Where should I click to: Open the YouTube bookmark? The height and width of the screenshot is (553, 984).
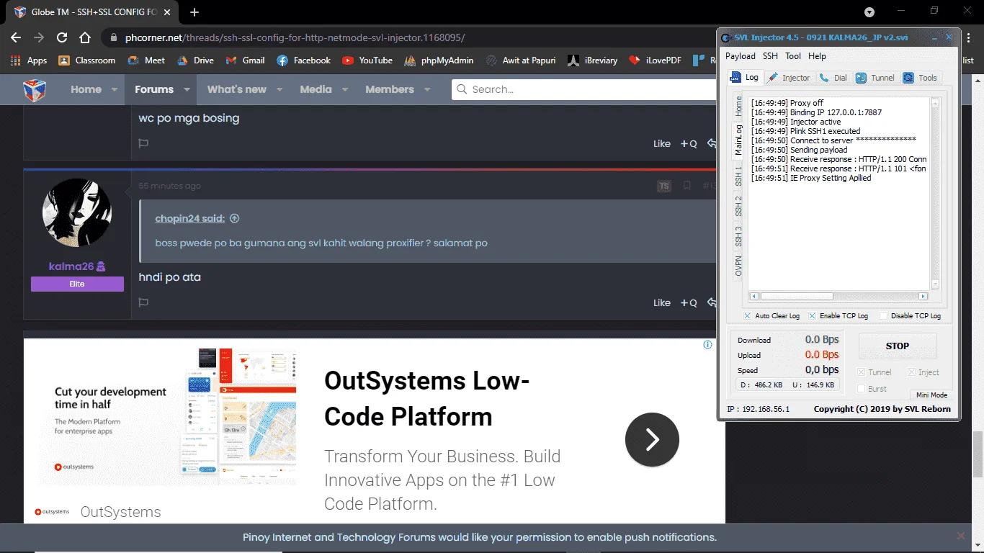click(367, 60)
